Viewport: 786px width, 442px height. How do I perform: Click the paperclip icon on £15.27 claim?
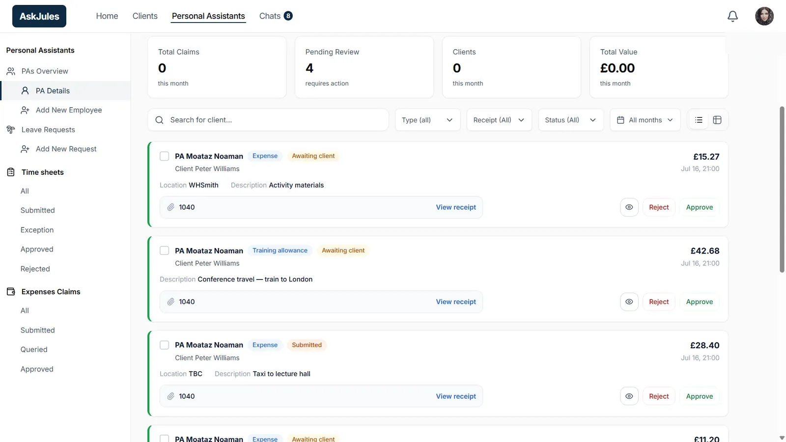coord(171,207)
